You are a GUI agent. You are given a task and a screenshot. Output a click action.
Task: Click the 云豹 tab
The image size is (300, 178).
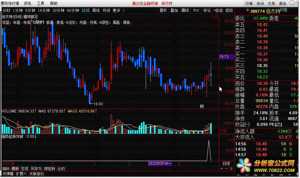pyautogui.click(x=61, y=169)
